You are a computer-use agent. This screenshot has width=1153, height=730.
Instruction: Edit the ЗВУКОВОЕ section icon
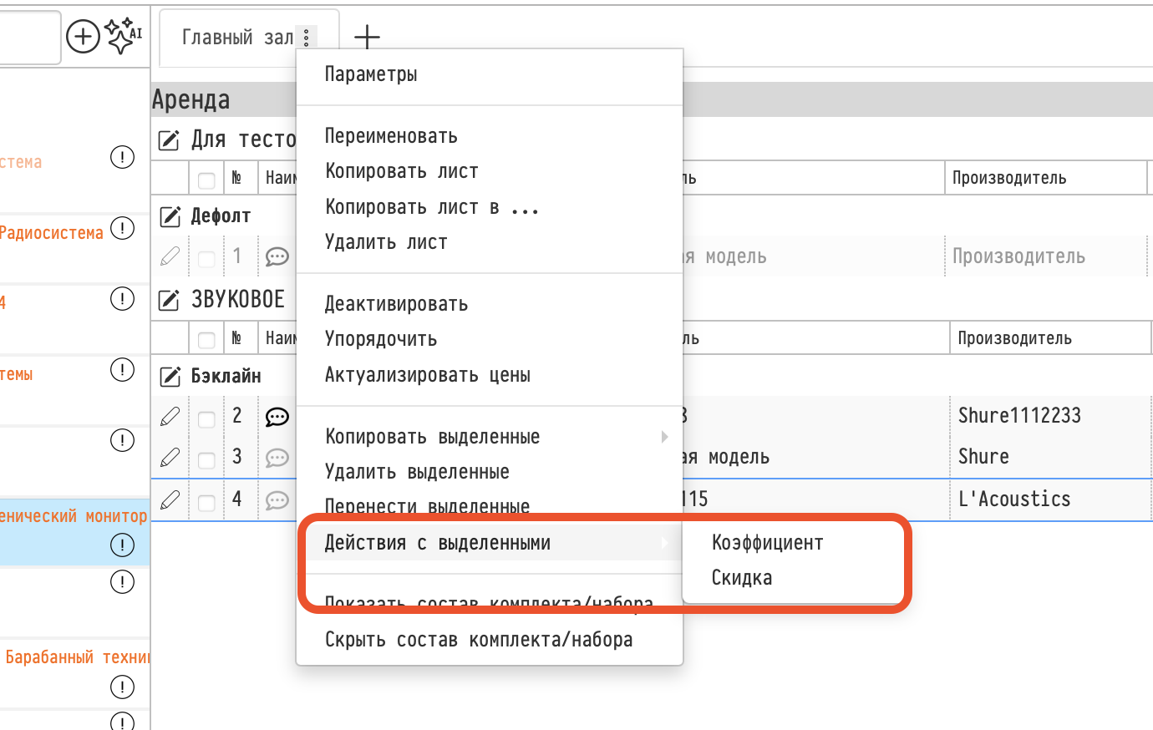[x=169, y=300]
